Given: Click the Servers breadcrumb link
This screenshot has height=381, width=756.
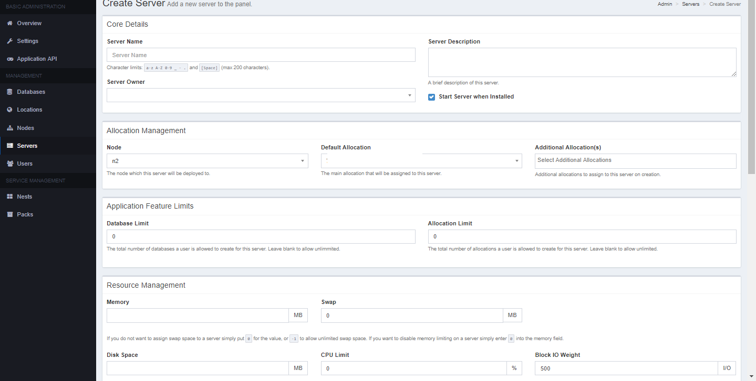Looking at the screenshot, I should (x=690, y=4).
